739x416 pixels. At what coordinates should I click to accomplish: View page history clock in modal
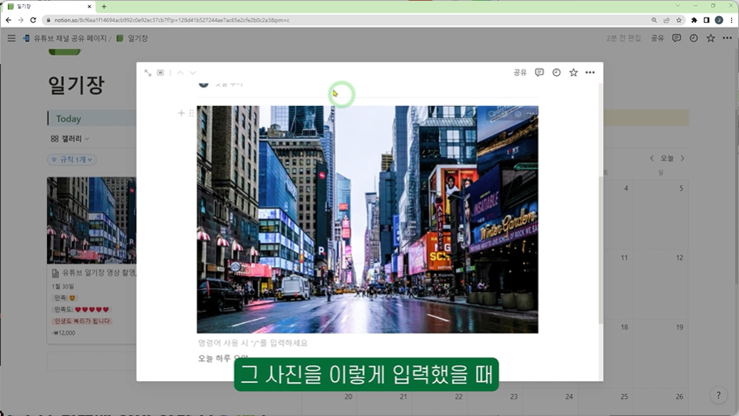pos(556,72)
